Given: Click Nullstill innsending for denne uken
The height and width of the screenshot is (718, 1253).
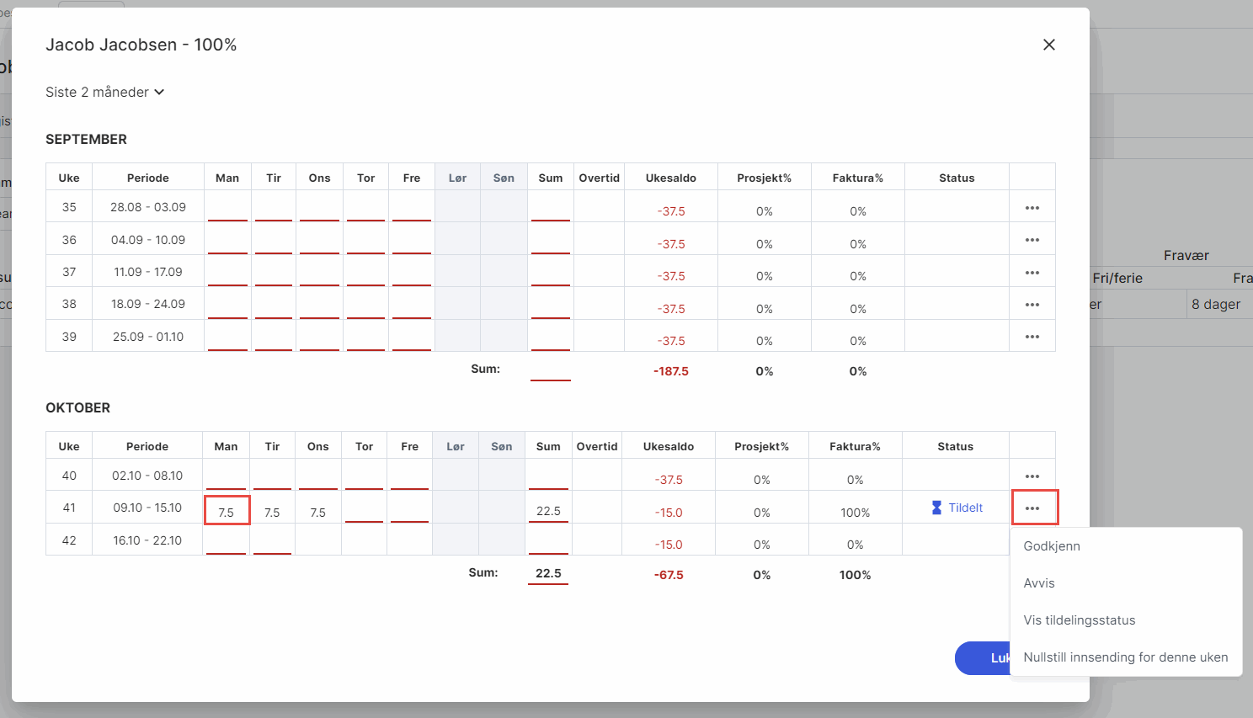Looking at the screenshot, I should click(x=1125, y=657).
